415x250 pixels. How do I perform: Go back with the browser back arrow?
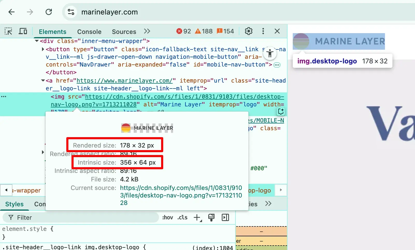[x=11, y=12]
